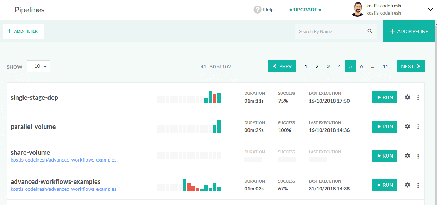Open three-dot menu for single-stage-dep
The image size is (437, 205).
tap(418, 97)
